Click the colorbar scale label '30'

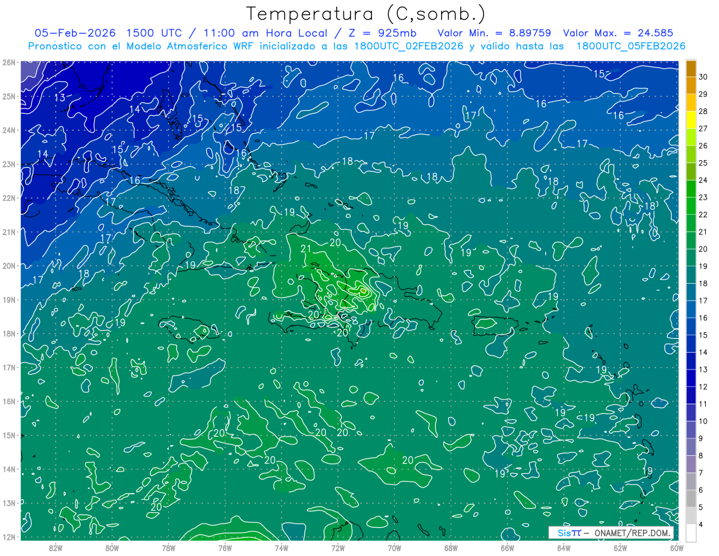point(703,77)
